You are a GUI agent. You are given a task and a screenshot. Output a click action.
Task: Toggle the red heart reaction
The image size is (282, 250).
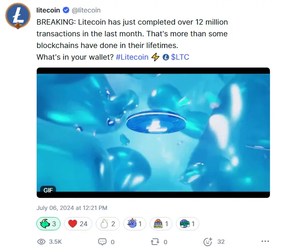78,224
